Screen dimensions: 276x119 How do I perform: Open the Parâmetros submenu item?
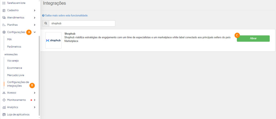click(x=14, y=47)
